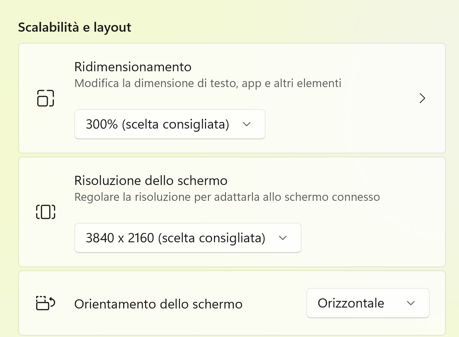Screen dimensions: 459x337
Task: Click the 'Orientamento dello schermo' label
Action: click(158, 304)
